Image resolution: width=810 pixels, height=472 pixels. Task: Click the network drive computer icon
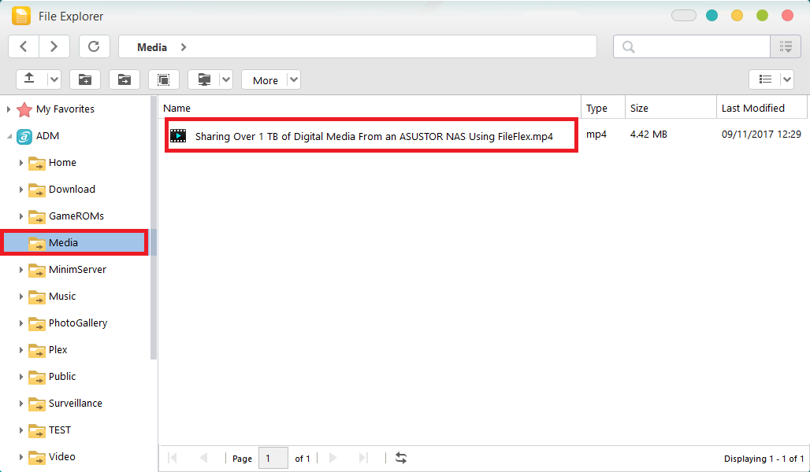(x=204, y=79)
